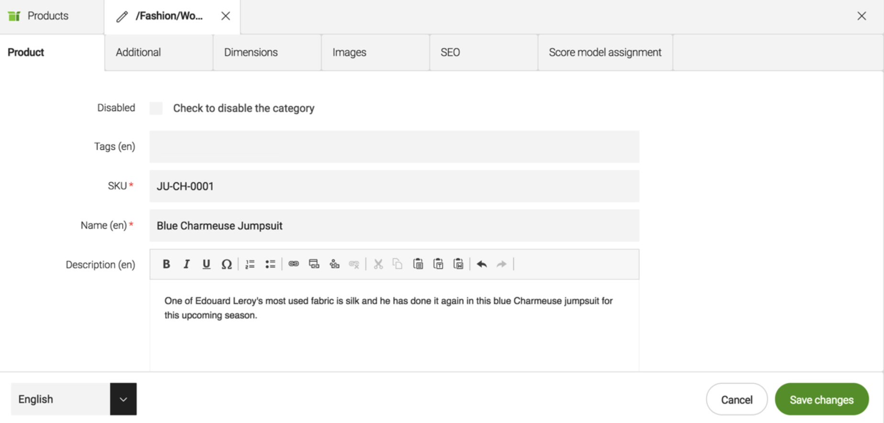Image resolution: width=884 pixels, height=423 pixels.
Task: Copy selected text with copy icon
Action: click(398, 264)
